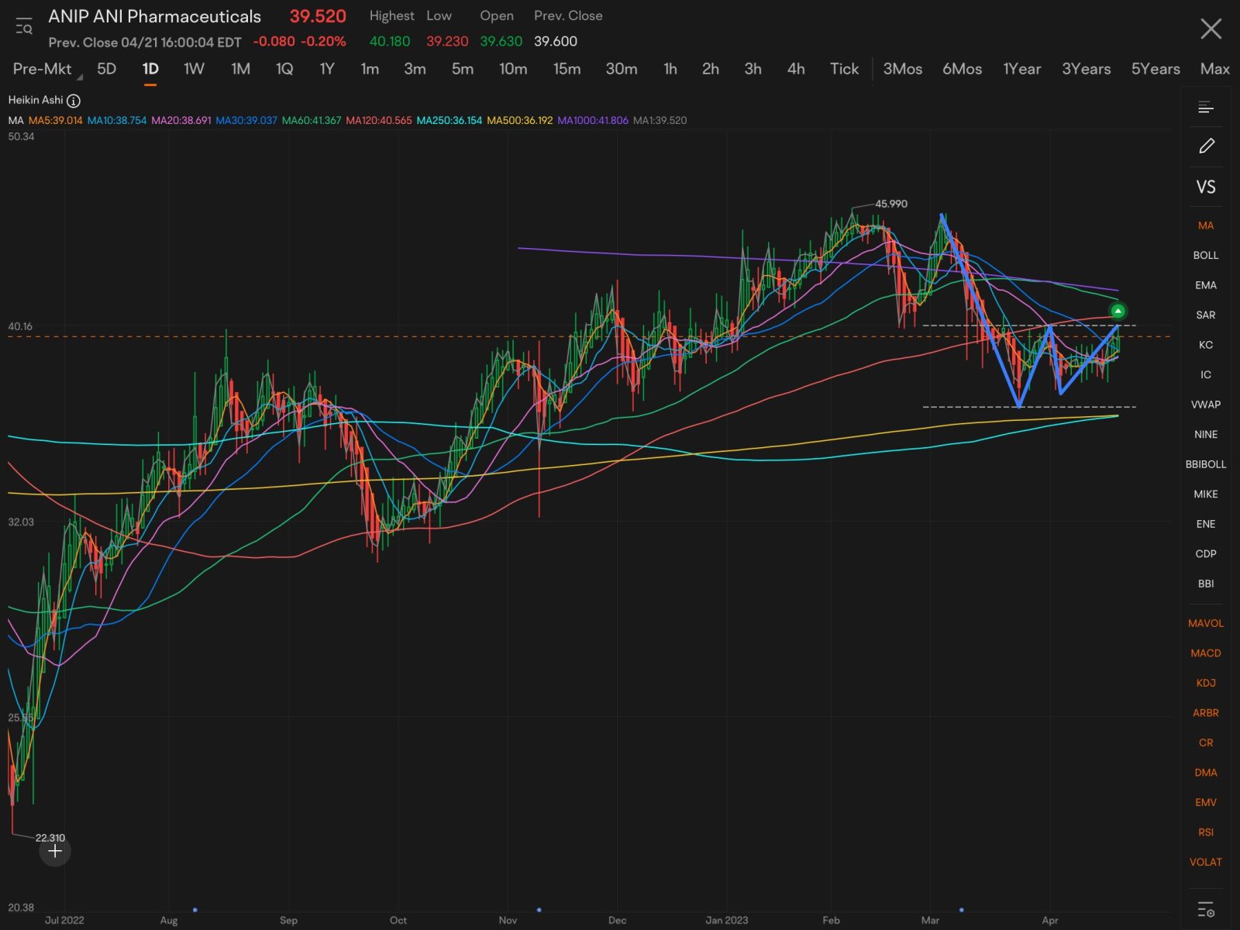The height and width of the screenshot is (930, 1240).
Task: Toggle the ARBR sub-indicator
Action: (x=1206, y=713)
